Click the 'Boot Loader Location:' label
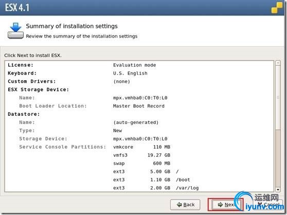 coord(53,106)
